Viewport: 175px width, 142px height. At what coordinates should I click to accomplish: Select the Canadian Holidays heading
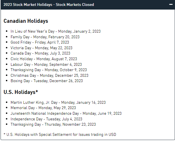(26, 21)
